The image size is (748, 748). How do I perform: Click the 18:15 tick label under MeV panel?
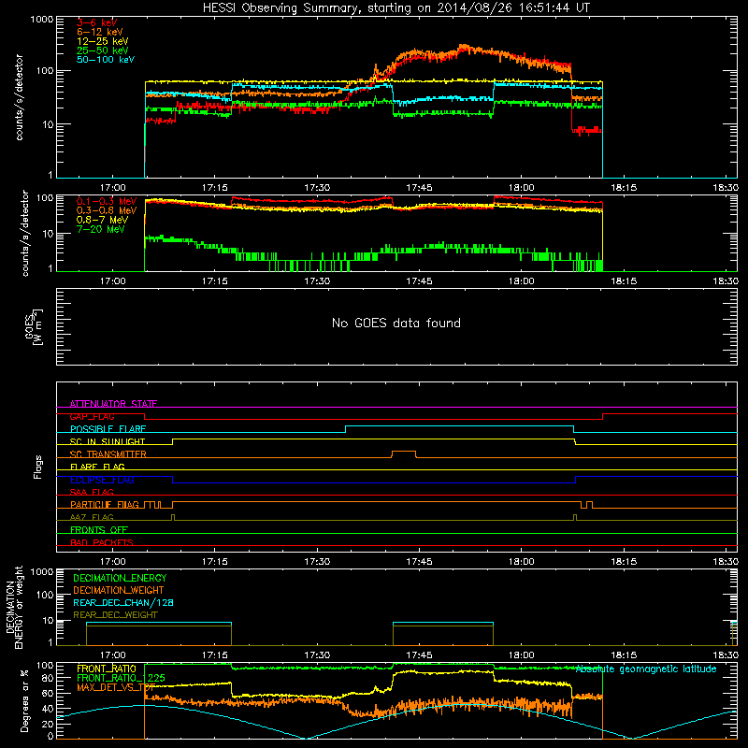click(x=624, y=281)
